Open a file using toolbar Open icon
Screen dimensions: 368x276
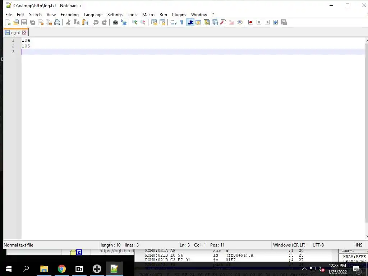click(x=16, y=22)
